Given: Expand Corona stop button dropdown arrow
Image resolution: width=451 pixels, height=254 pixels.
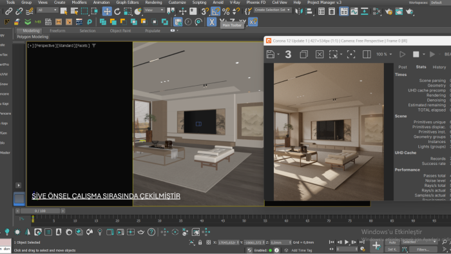Looking at the screenshot, I should tap(424, 54).
